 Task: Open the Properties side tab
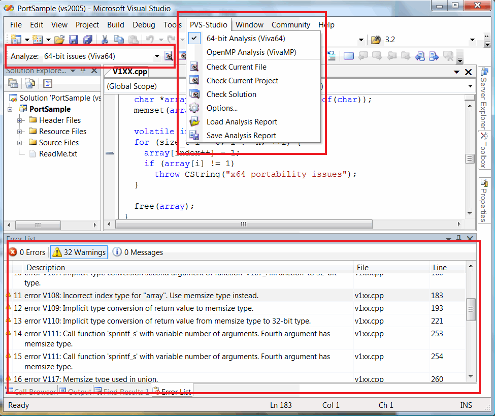tap(484, 200)
